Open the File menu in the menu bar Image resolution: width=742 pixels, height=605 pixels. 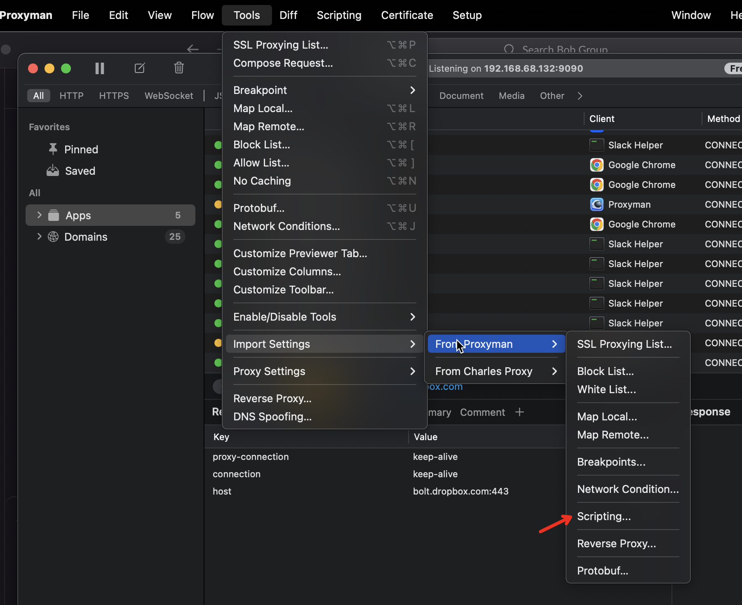pyautogui.click(x=80, y=15)
